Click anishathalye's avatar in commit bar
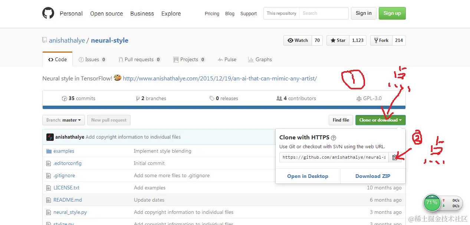This screenshot has height=225, width=470. pos(50,137)
